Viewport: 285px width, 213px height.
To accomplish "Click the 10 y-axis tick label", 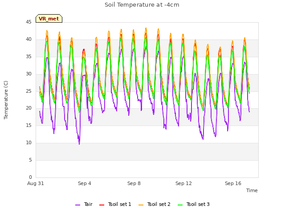I will pos(28,143).
